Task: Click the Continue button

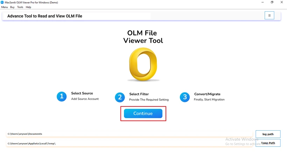Action: pos(143,113)
